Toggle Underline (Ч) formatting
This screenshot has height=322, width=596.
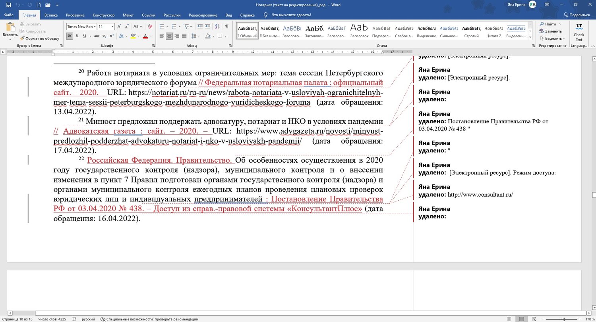pos(85,36)
